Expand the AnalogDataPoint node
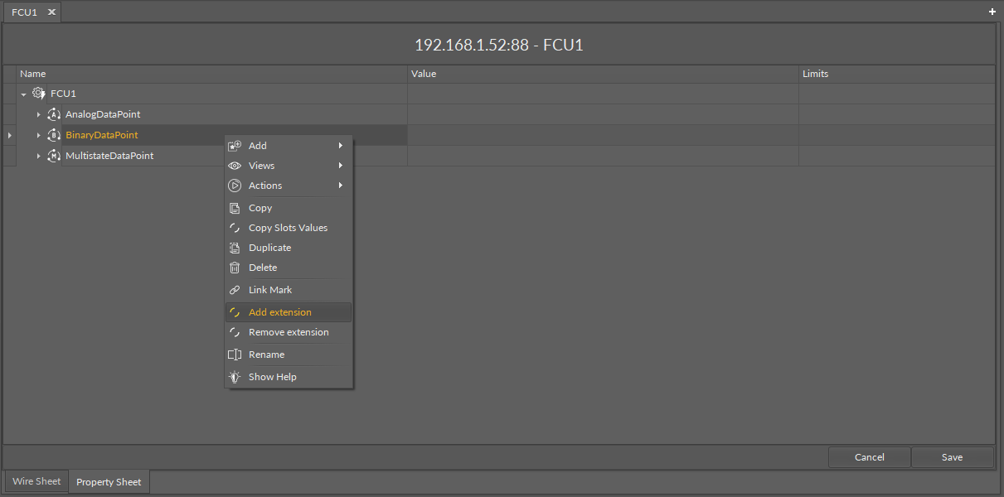This screenshot has height=497, width=1004. [x=38, y=114]
